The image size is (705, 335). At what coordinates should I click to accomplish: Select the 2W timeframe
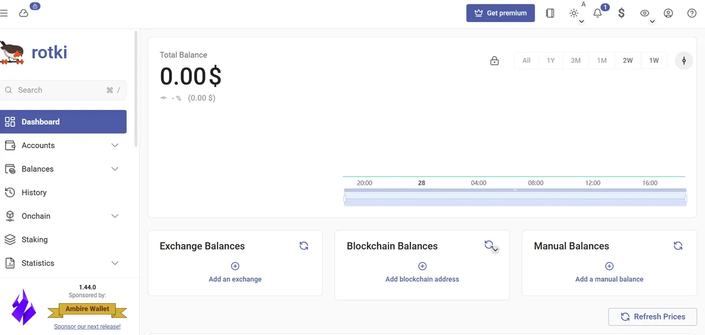coord(628,61)
